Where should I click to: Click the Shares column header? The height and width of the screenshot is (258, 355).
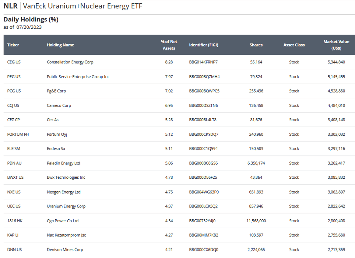256,45
